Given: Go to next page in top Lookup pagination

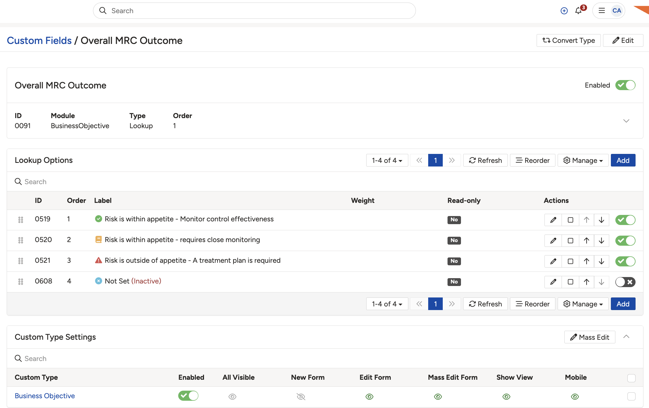Looking at the screenshot, I should click(452, 160).
